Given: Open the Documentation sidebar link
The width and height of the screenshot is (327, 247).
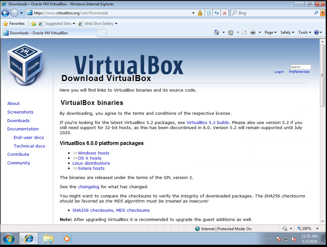Looking at the screenshot, I should [x=23, y=129].
